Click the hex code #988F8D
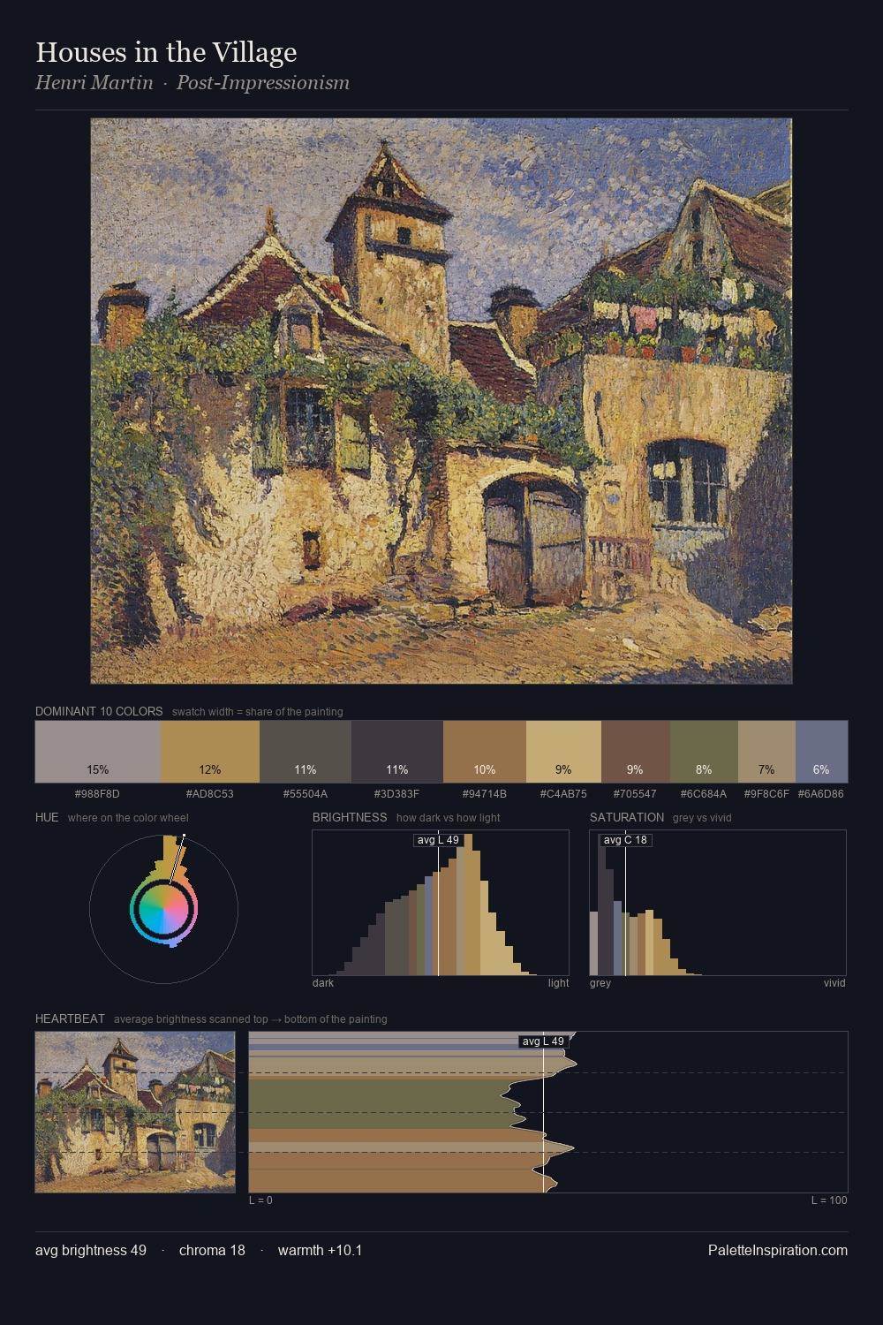 (98, 794)
